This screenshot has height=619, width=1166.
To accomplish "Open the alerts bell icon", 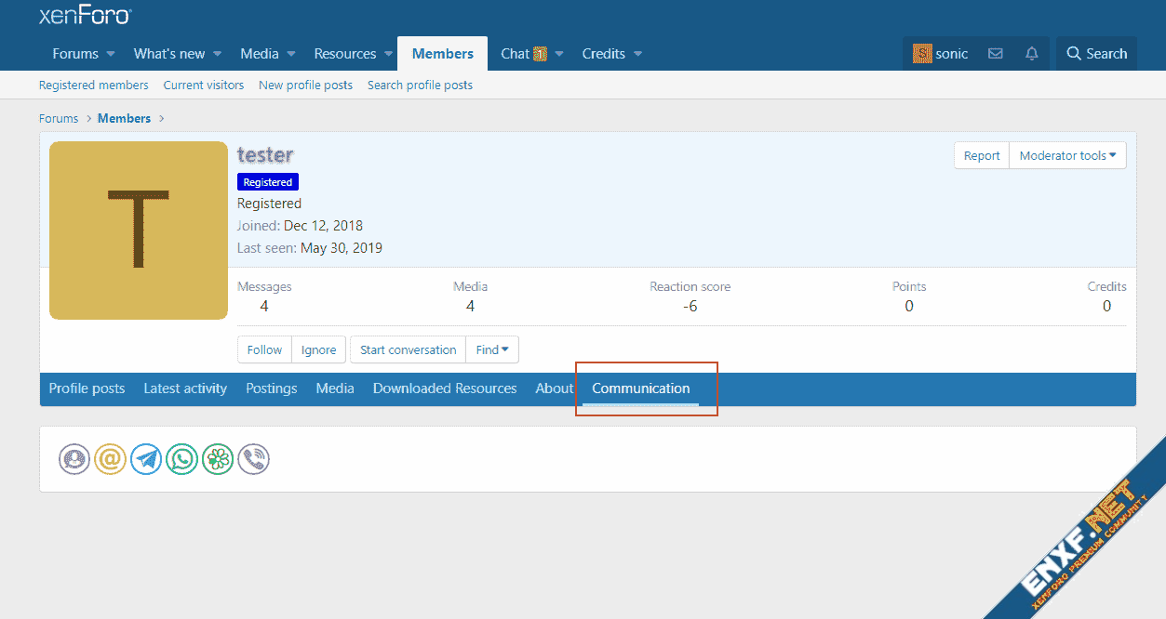I will pos(1031,54).
